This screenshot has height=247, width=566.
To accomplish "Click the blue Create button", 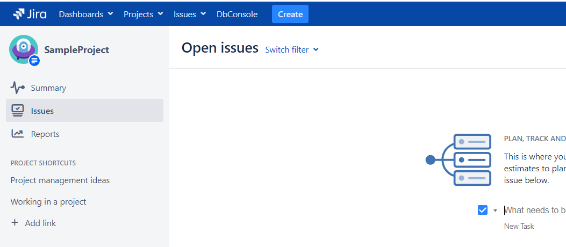I will (290, 14).
